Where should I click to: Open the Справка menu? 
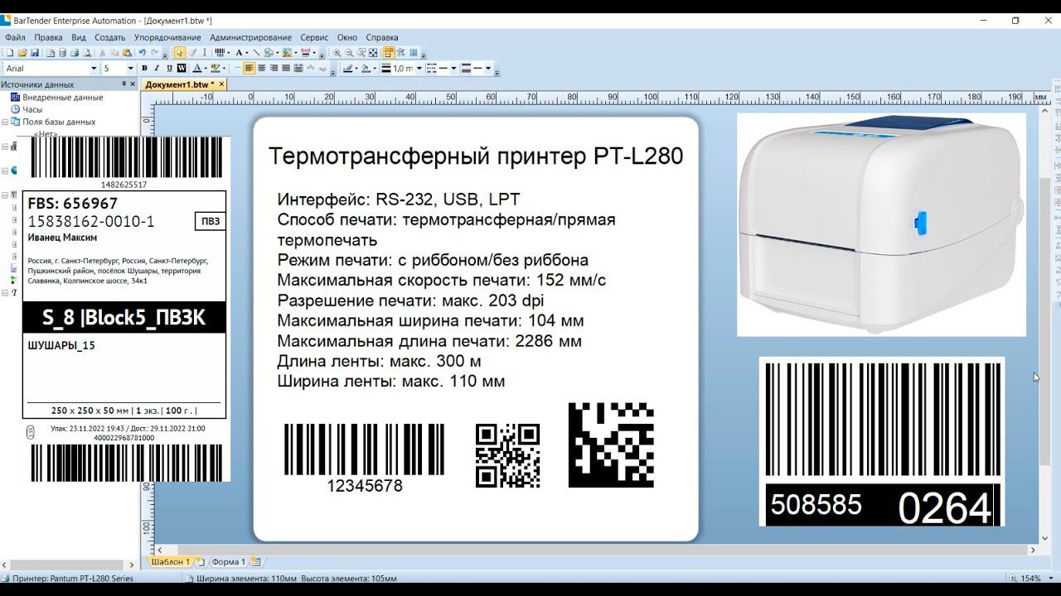(382, 37)
